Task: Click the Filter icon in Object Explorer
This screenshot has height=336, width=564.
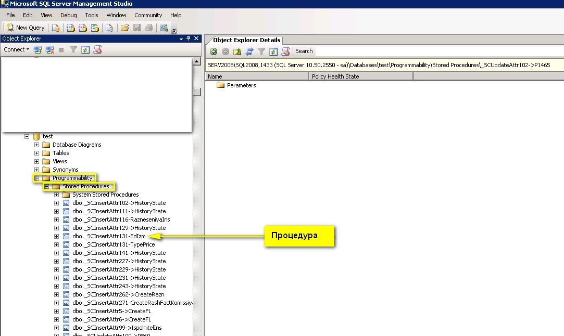Action: coord(73,49)
